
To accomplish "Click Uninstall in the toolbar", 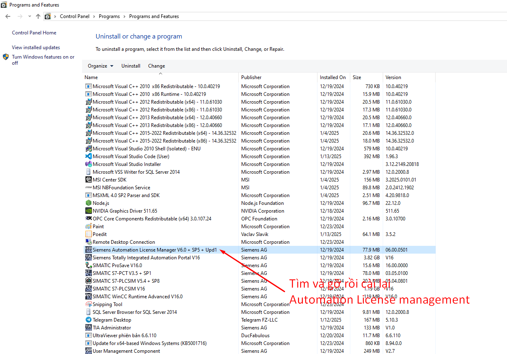I will tap(131, 66).
